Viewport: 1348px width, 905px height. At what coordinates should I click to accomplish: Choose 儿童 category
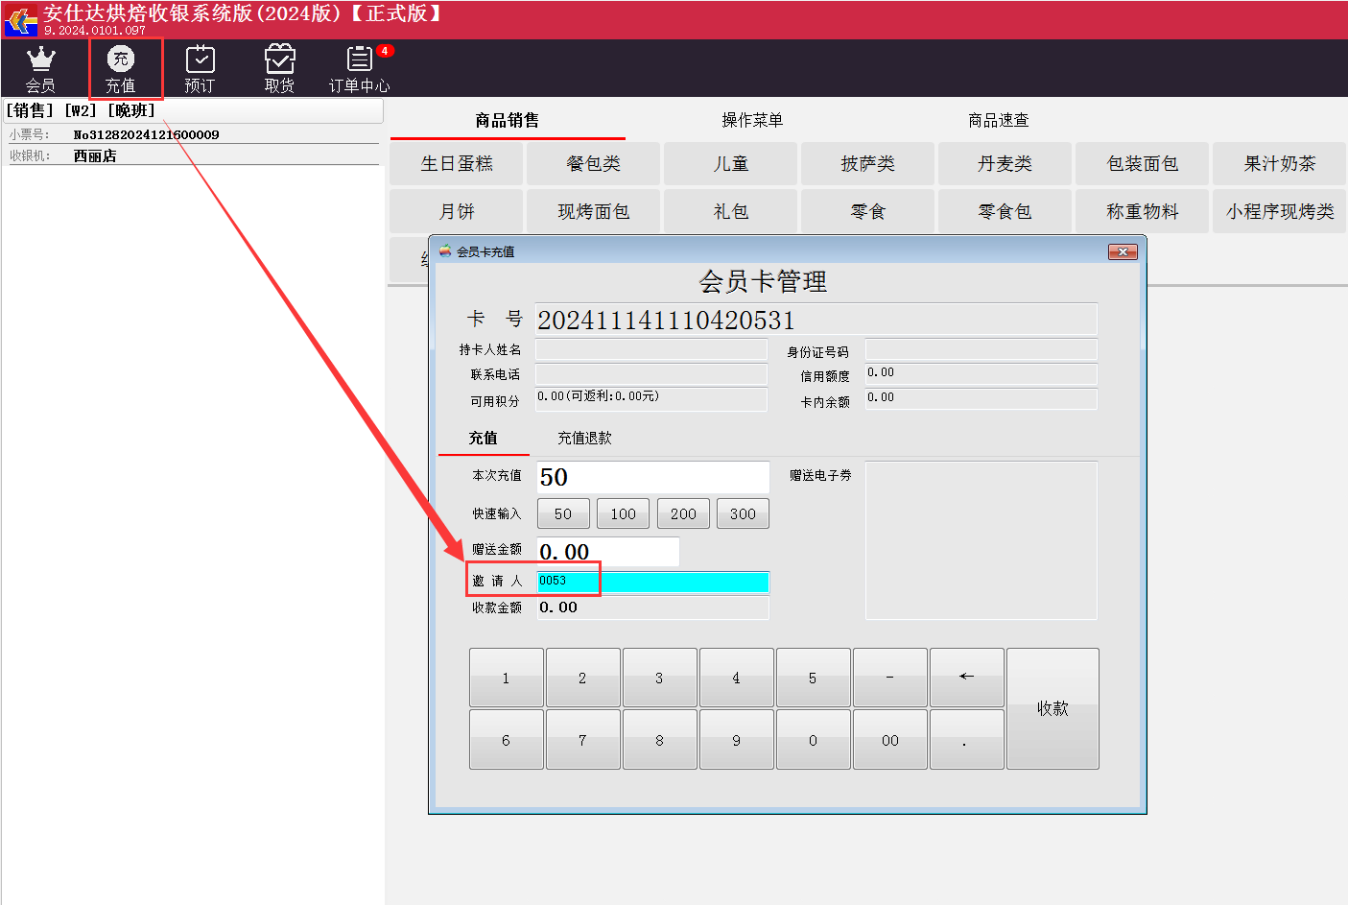731,163
